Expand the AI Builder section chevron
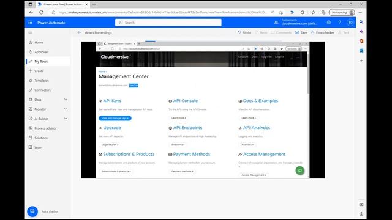The width and height of the screenshot is (392, 220). coord(66,119)
